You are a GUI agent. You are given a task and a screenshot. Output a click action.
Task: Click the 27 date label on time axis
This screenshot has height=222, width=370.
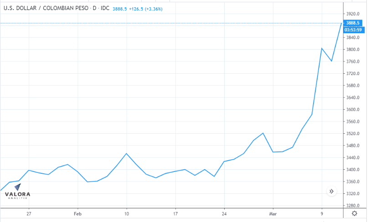tap(29, 213)
